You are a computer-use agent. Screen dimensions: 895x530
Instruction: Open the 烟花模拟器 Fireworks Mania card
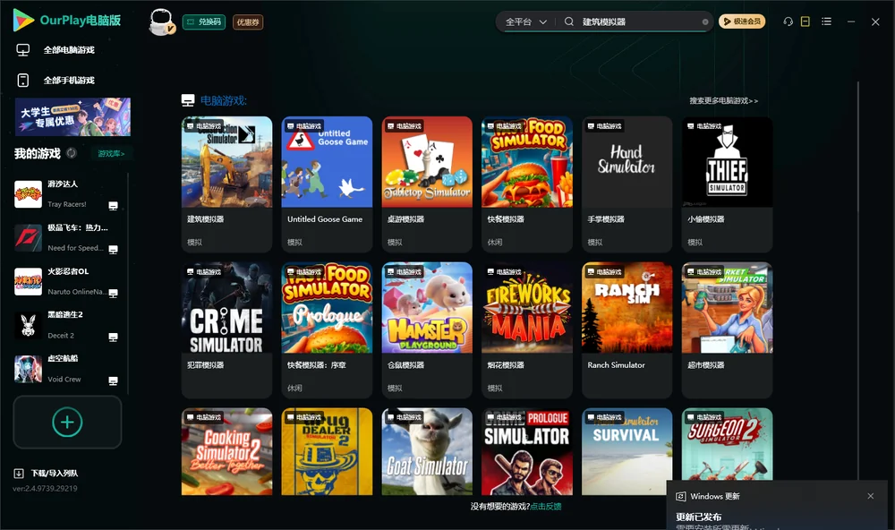pyautogui.click(x=527, y=329)
